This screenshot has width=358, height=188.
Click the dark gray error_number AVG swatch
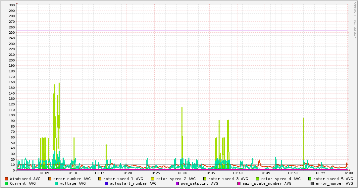312,183
